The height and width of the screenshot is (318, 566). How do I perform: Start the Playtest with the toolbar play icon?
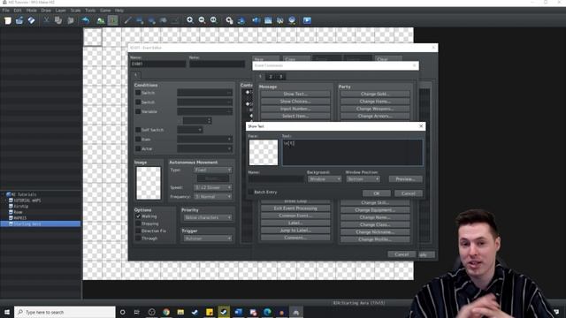(307, 20)
